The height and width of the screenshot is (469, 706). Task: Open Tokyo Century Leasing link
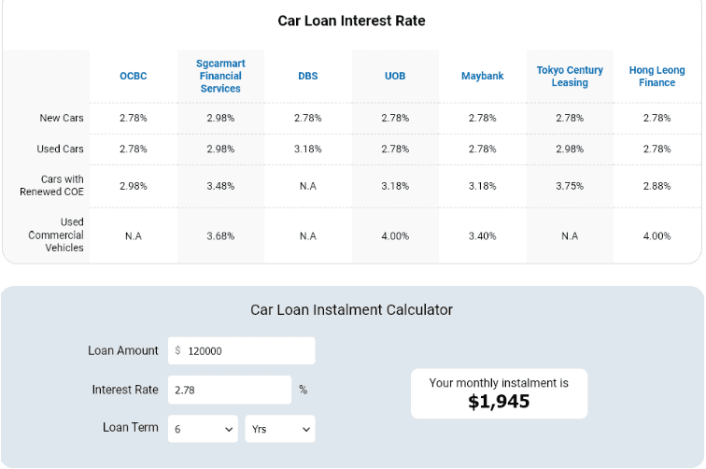pyautogui.click(x=570, y=76)
